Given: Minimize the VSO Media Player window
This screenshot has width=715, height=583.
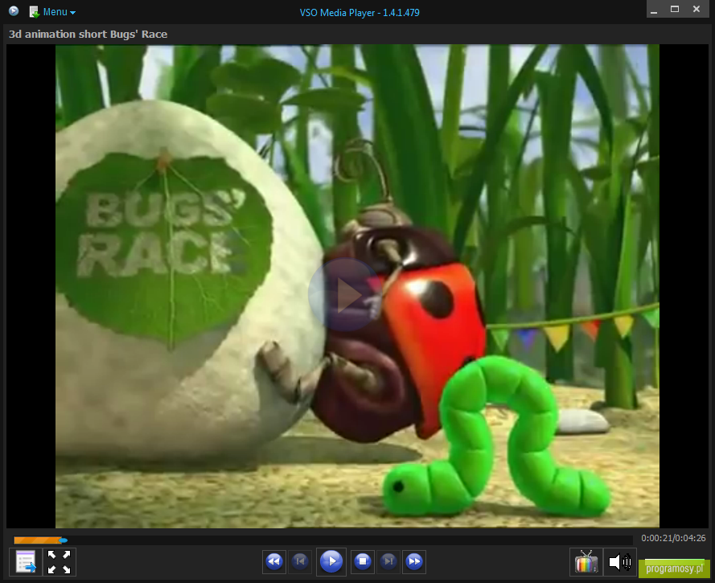Looking at the screenshot, I should [x=654, y=9].
